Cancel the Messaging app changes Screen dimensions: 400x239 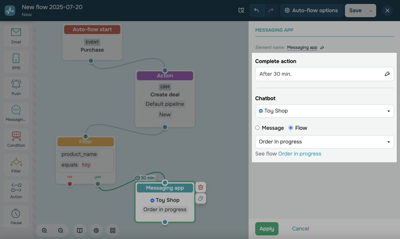(300, 228)
